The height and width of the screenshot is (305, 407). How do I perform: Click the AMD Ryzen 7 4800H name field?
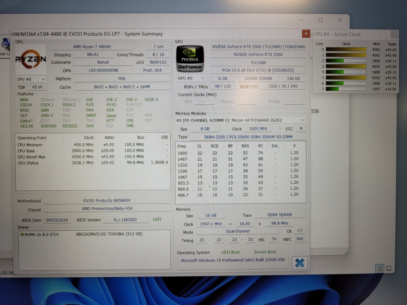coord(92,47)
